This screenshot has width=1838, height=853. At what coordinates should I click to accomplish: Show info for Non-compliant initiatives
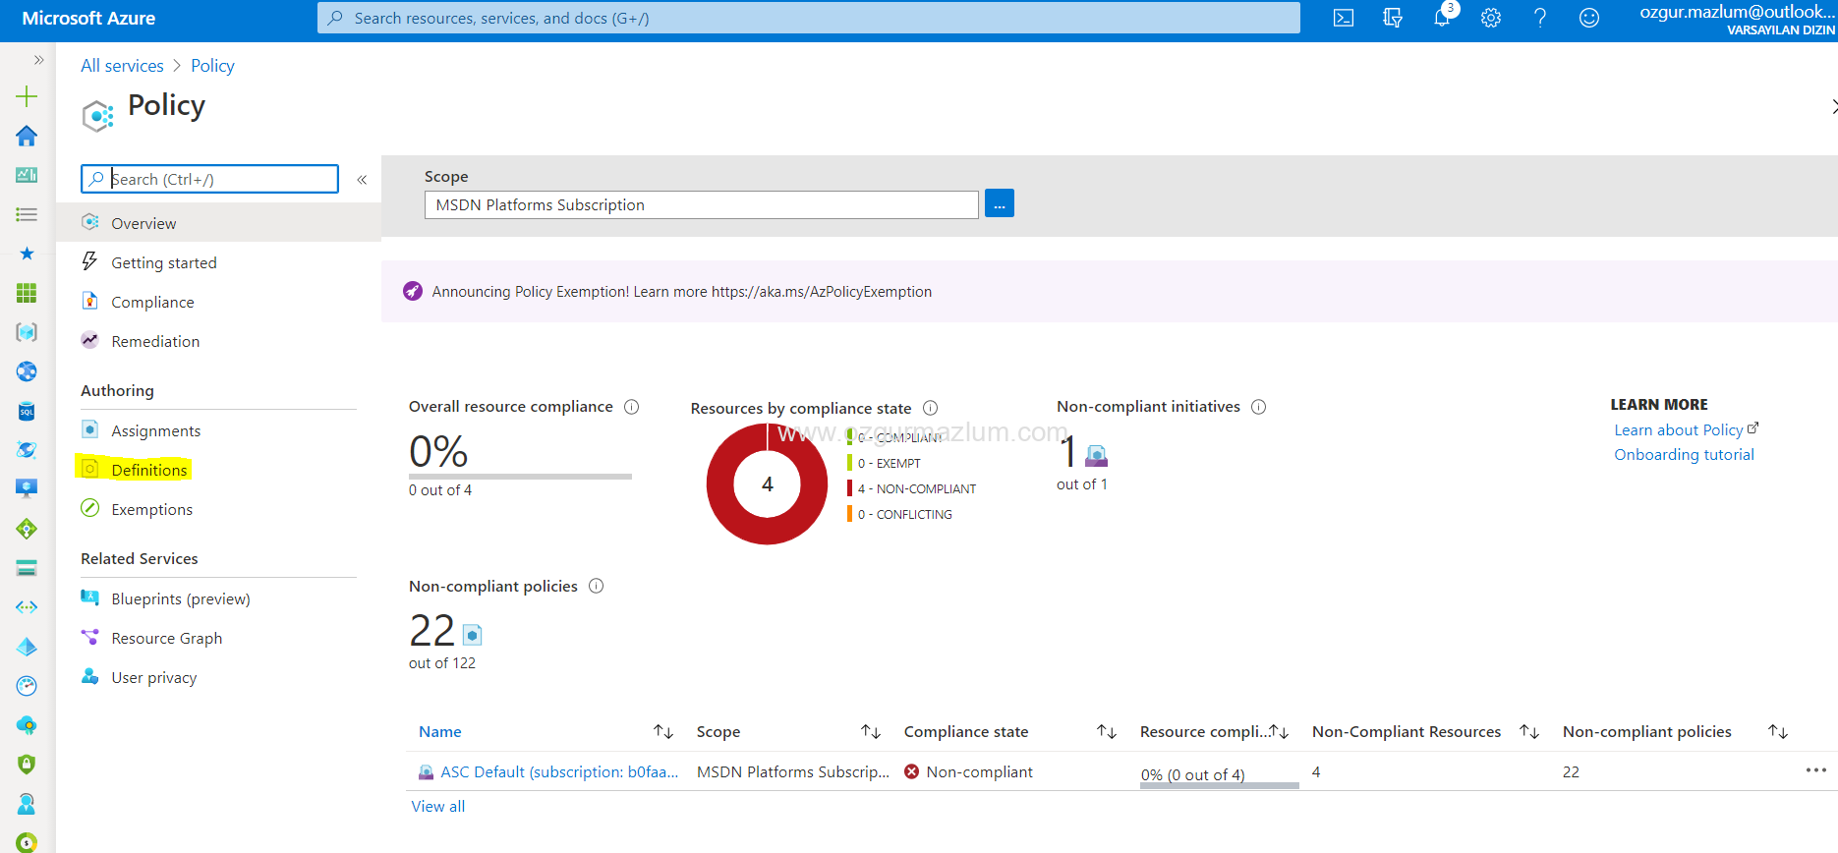tap(1258, 407)
